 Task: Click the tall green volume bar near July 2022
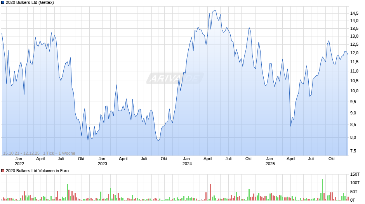click(x=67, y=192)
